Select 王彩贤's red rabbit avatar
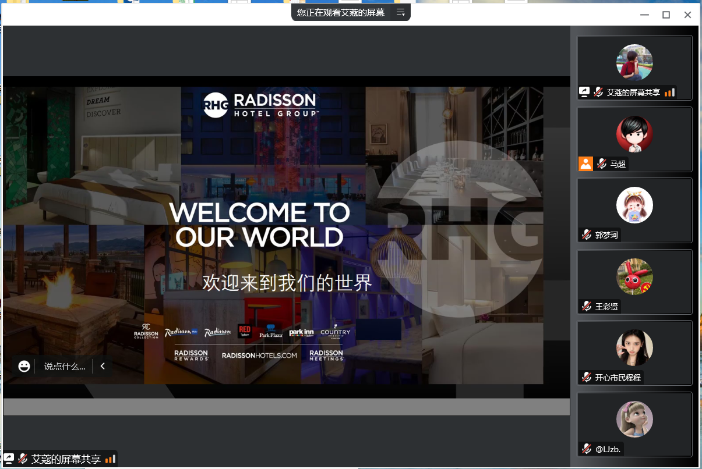This screenshot has width=702, height=469. pos(634,276)
